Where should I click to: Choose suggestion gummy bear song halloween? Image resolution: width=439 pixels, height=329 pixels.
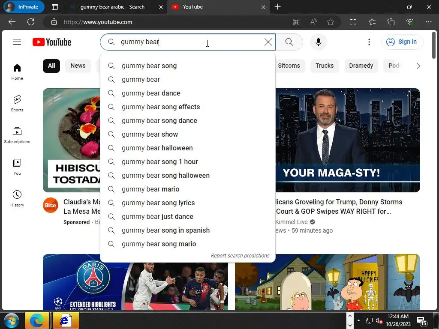coord(188,175)
